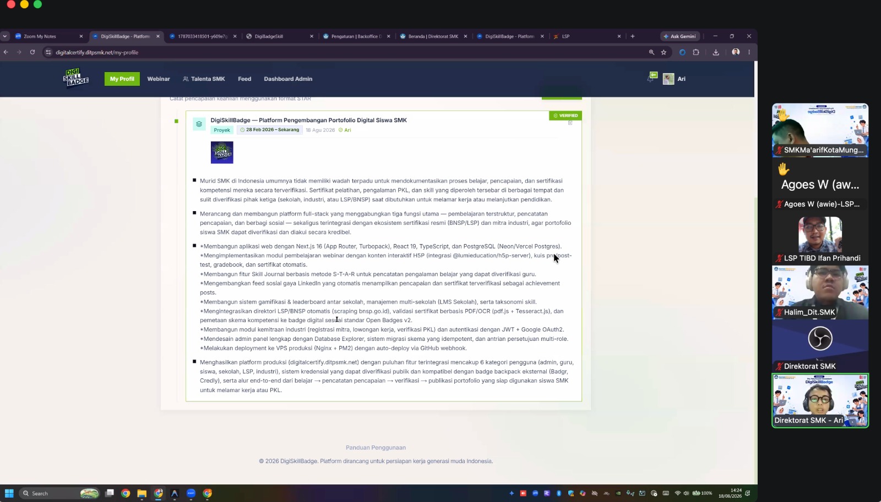The width and height of the screenshot is (881, 502).
Task: Click the Proyek tag label
Action: [x=222, y=130]
